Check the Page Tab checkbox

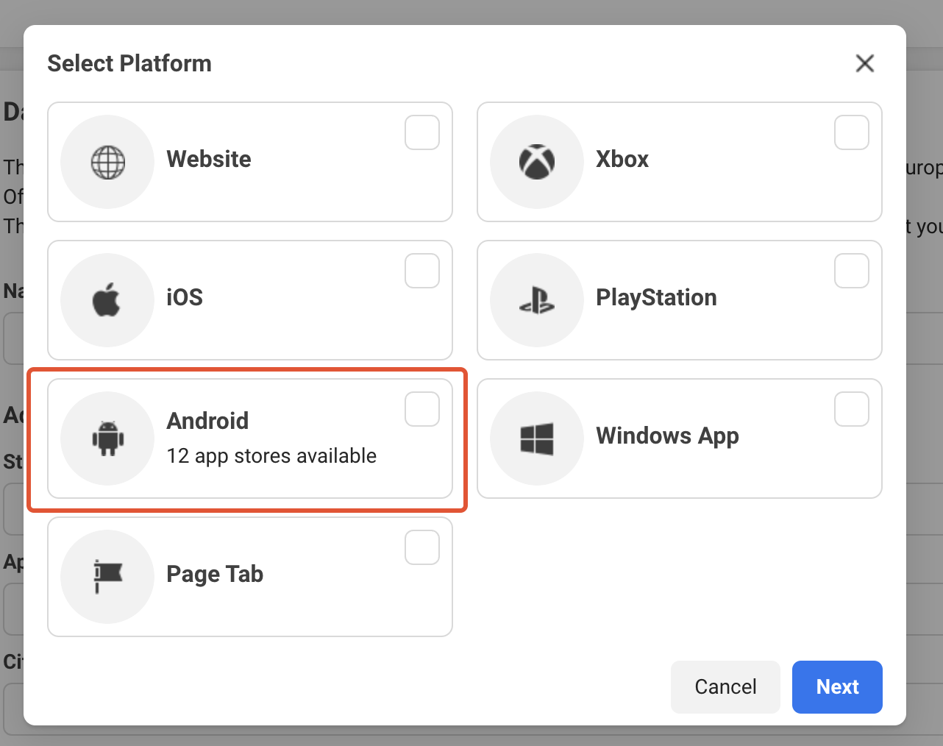[x=422, y=547]
